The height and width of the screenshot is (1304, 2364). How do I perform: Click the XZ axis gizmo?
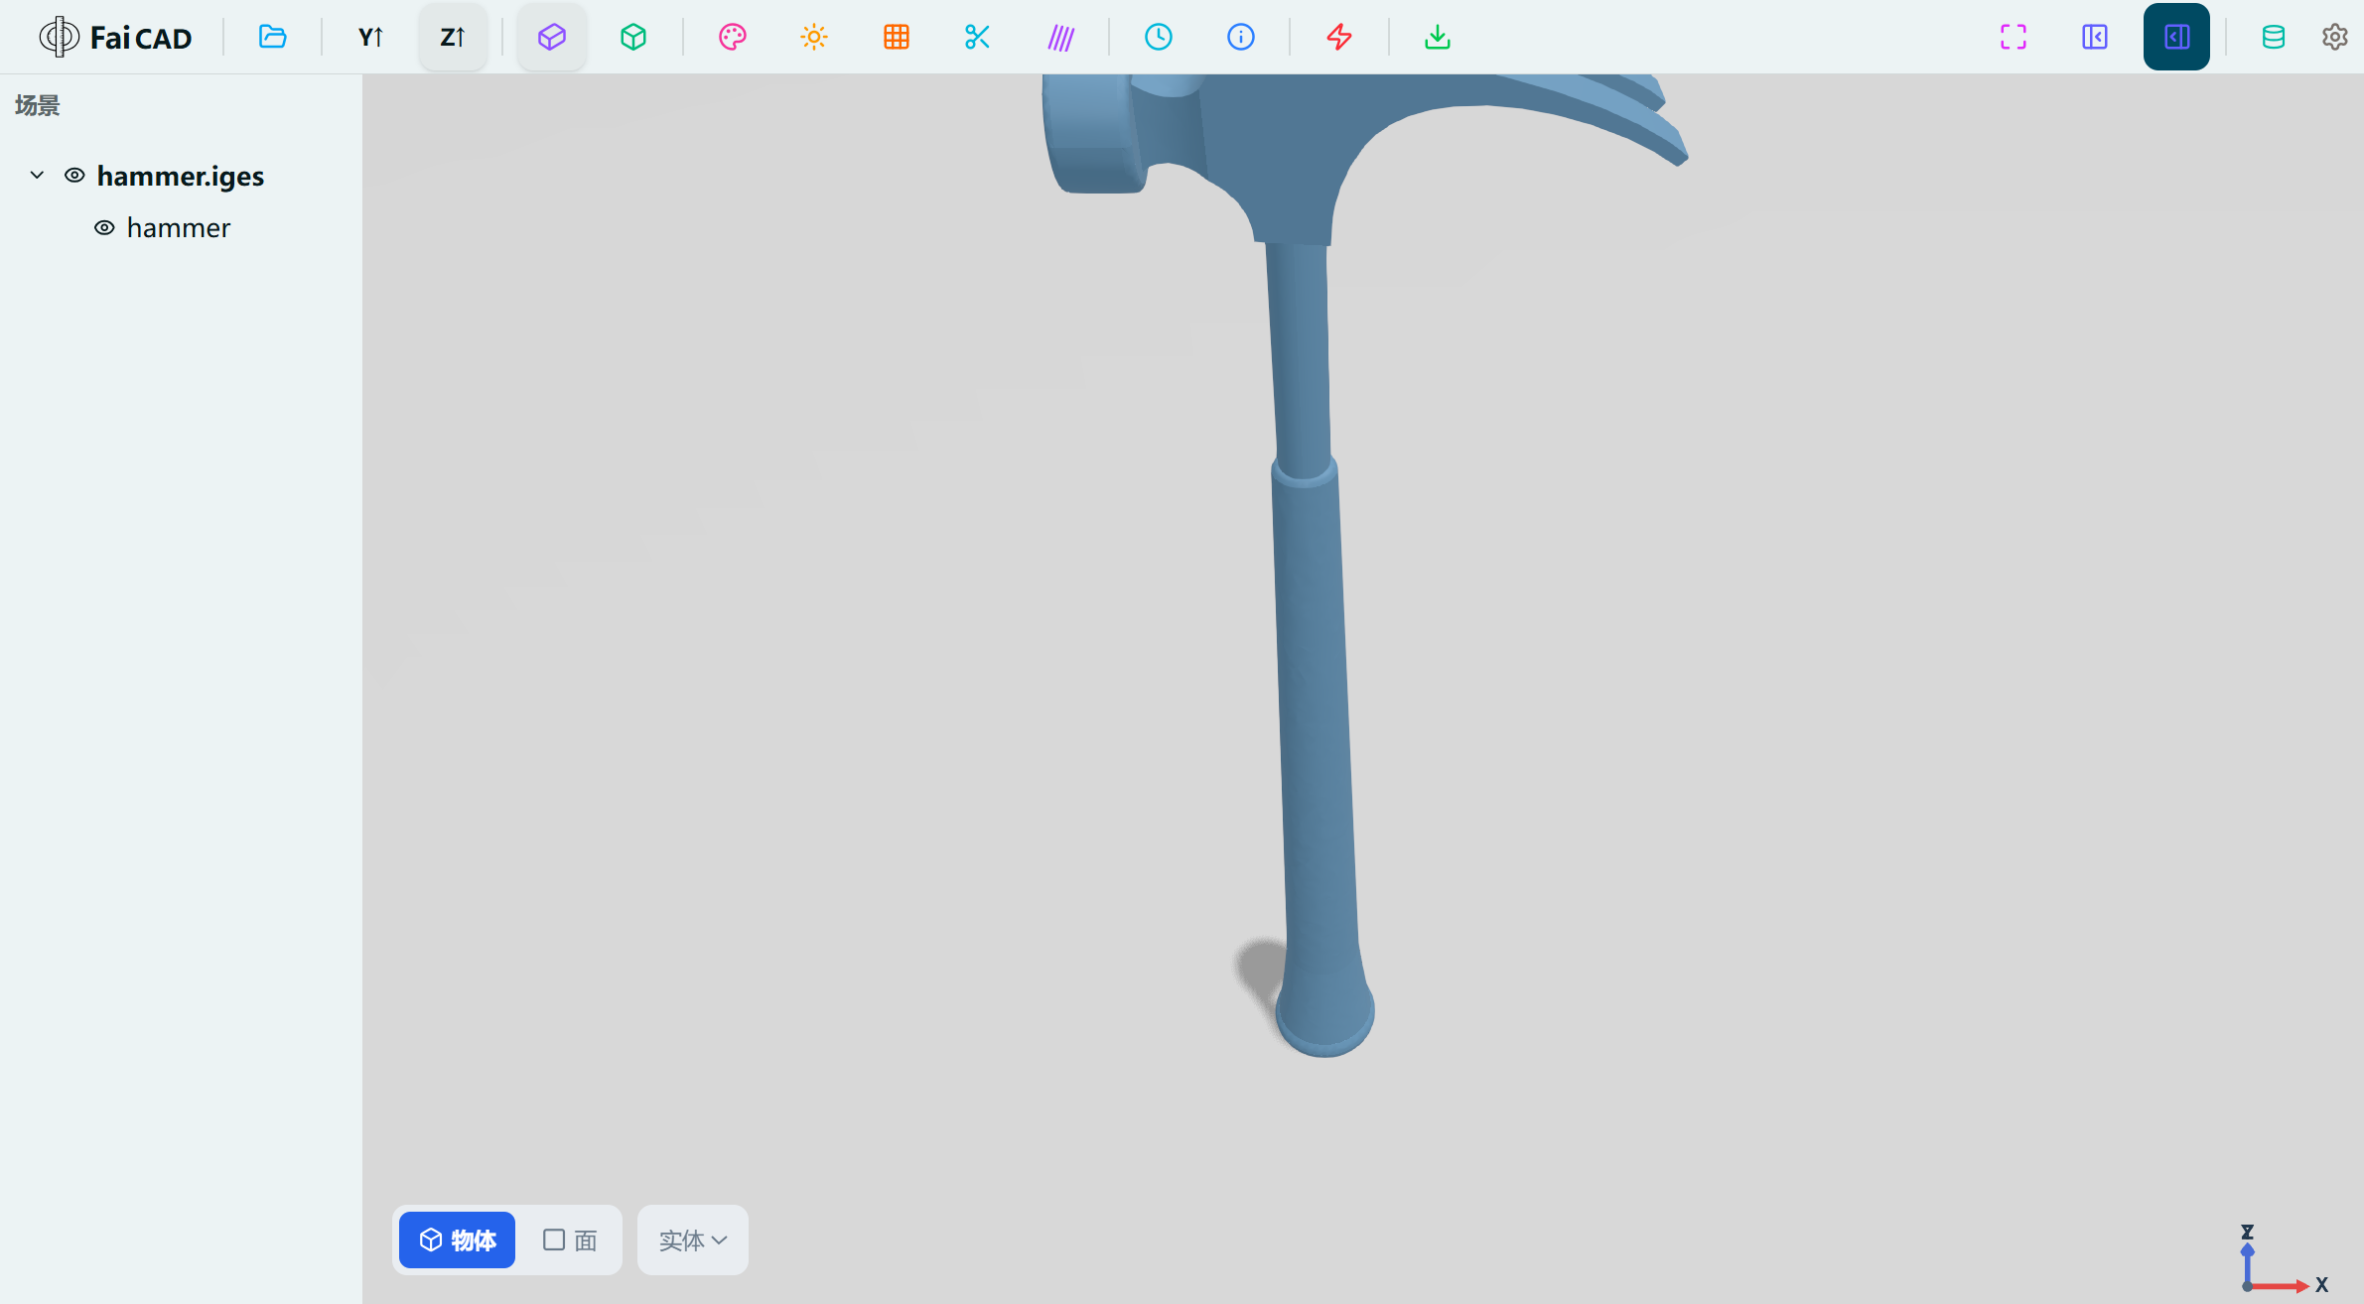(x=2284, y=1260)
